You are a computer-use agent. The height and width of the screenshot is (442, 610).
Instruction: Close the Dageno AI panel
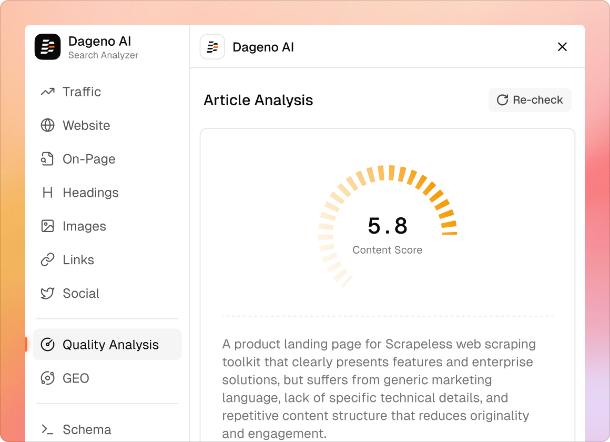tap(562, 47)
